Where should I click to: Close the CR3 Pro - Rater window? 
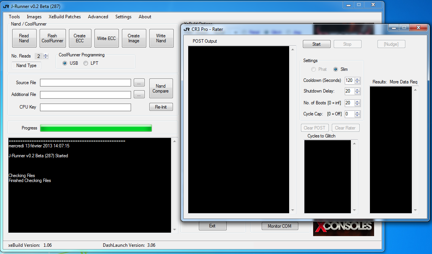click(418, 27)
